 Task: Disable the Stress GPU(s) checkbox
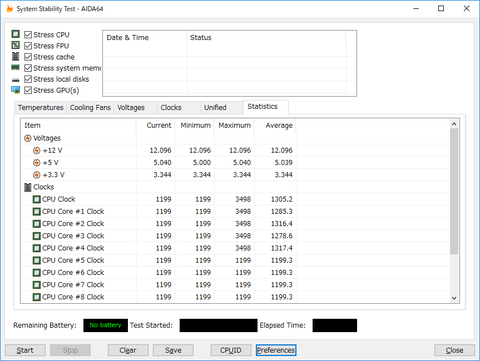pyautogui.click(x=28, y=90)
